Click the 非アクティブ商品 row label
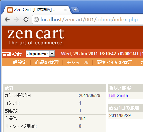 click(21, 126)
